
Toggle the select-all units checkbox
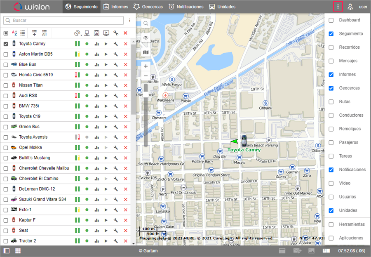6,33
